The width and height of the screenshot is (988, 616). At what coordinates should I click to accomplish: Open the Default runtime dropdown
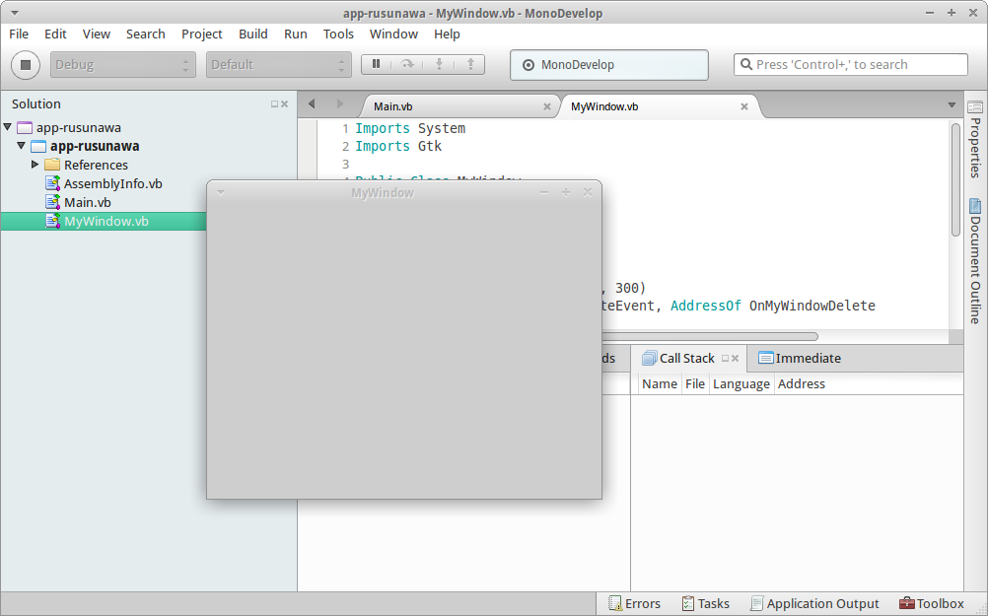278,65
